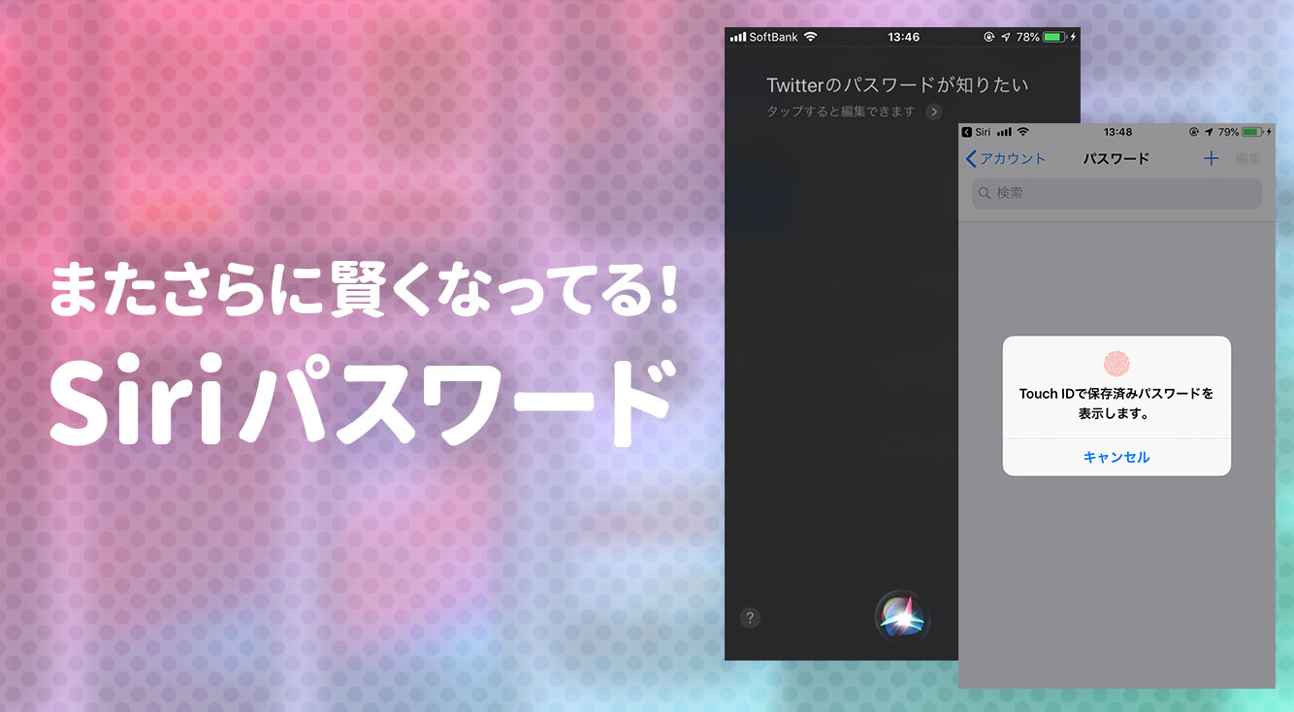Image resolution: width=1294 pixels, height=712 pixels.
Task: Go back to アカウント
Action: (1006, 159)
